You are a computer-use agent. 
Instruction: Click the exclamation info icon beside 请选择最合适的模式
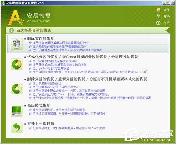[x=11, y=30]
